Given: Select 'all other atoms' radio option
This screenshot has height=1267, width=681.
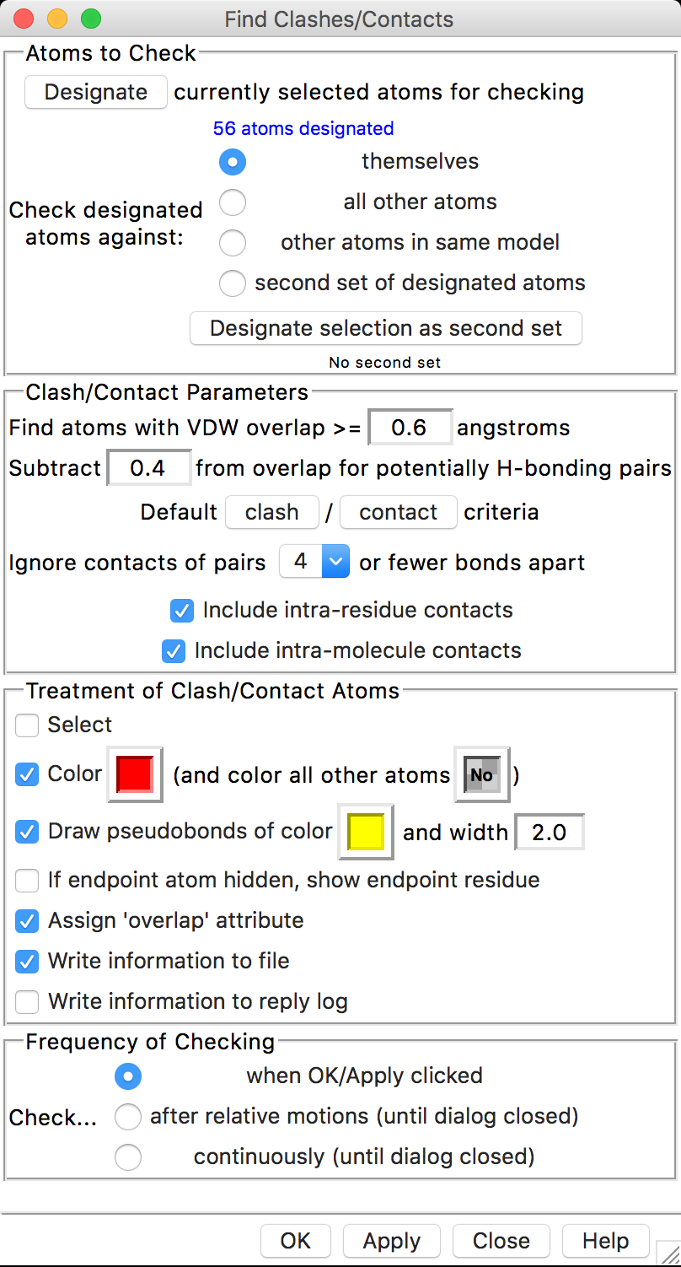Looking at the screenshot, I should [x=233, y=202].
